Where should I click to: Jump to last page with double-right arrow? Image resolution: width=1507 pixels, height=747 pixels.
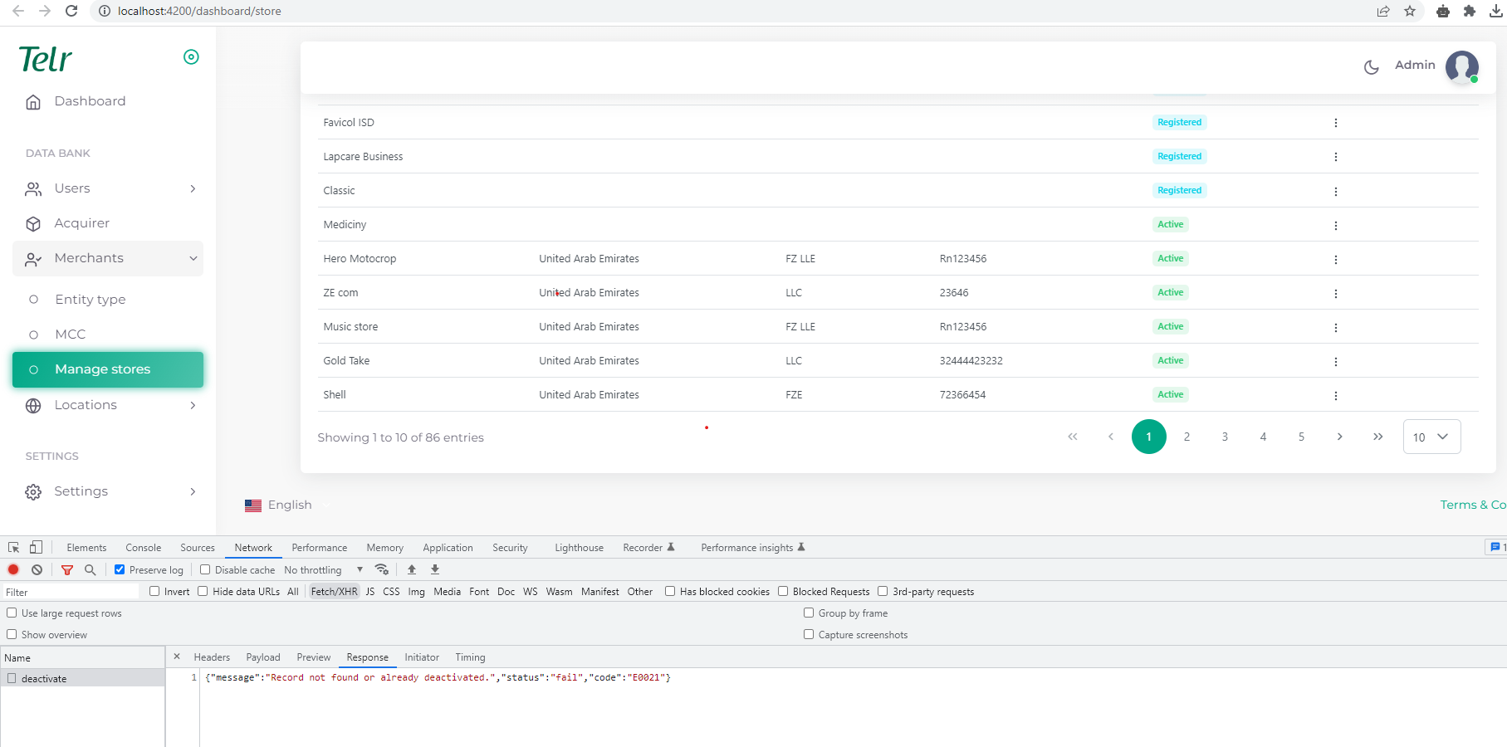pyautogui.click(x=1377, y=437)
